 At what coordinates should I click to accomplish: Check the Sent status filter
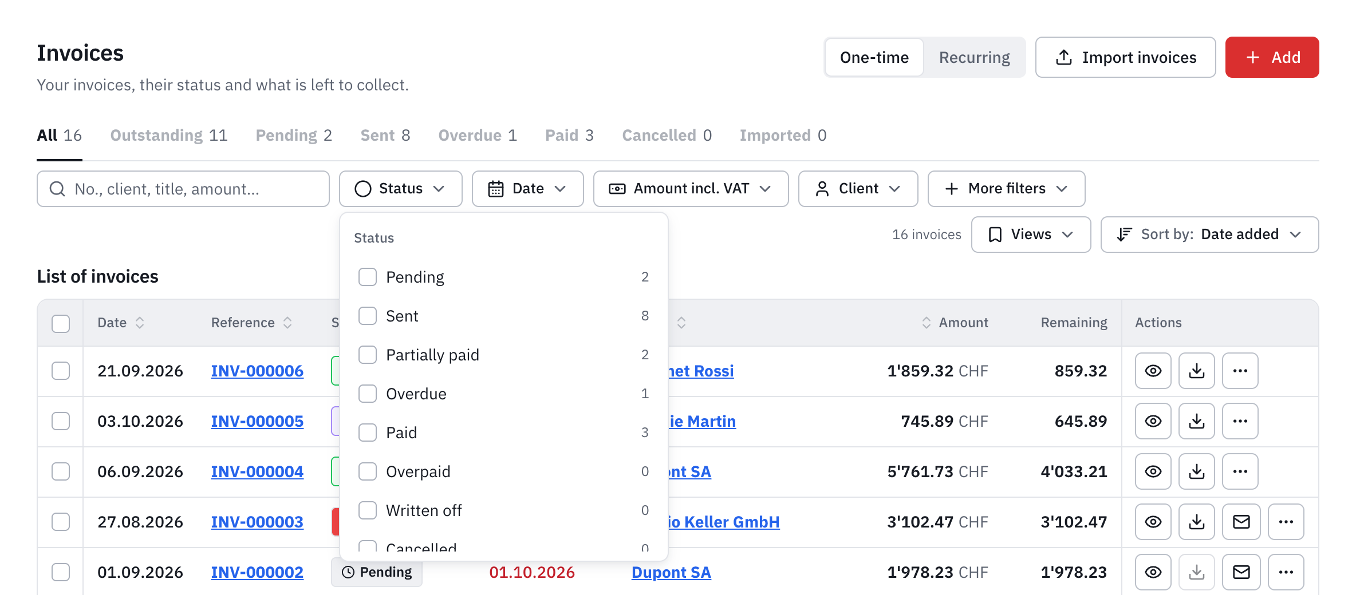click(x=368, y=316)
